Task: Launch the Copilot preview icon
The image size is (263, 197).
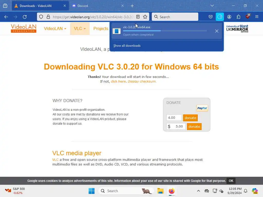Action: tap(255, 191)
